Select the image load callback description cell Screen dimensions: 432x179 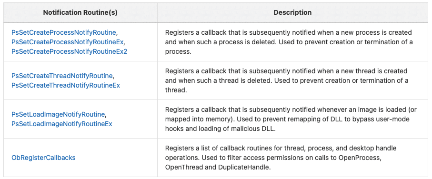292,119
